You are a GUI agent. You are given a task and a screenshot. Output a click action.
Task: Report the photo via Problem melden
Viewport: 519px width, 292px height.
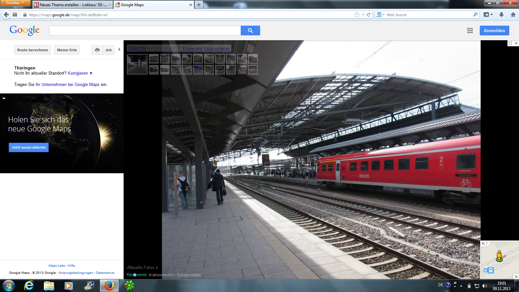click(189, 275)
